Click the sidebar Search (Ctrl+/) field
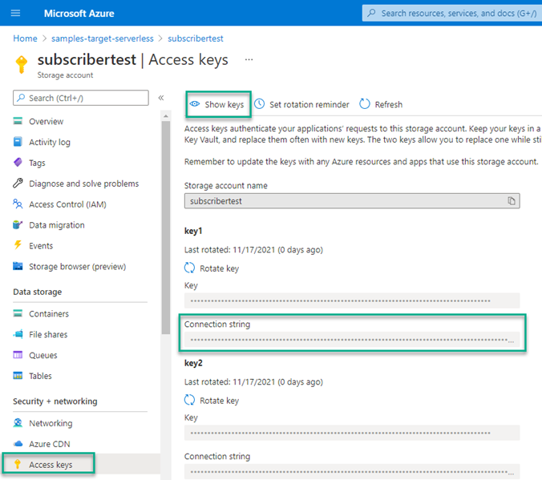This screenshot has height=480, width=542. (81, 98)
